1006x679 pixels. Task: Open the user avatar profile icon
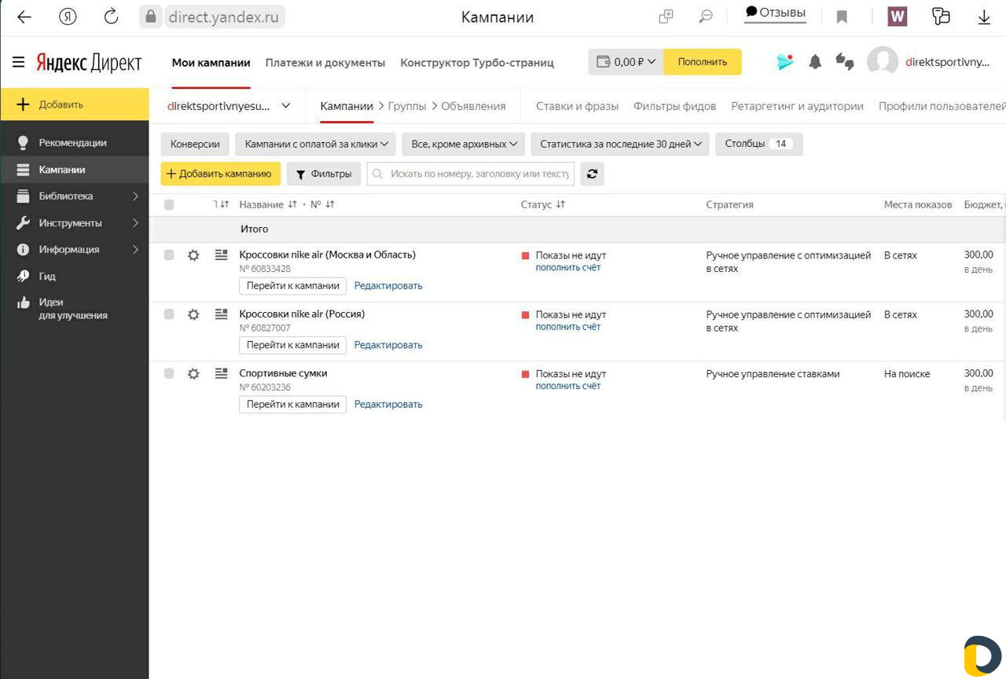(x=882, y=62)
